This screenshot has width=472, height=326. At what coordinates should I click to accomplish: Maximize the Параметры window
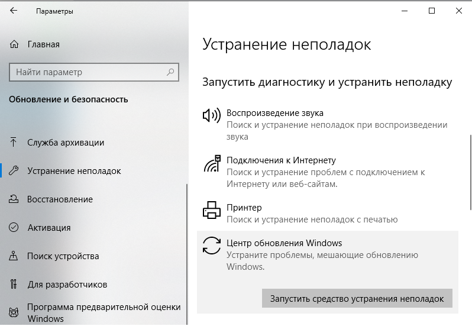click(x=432, y=11)
